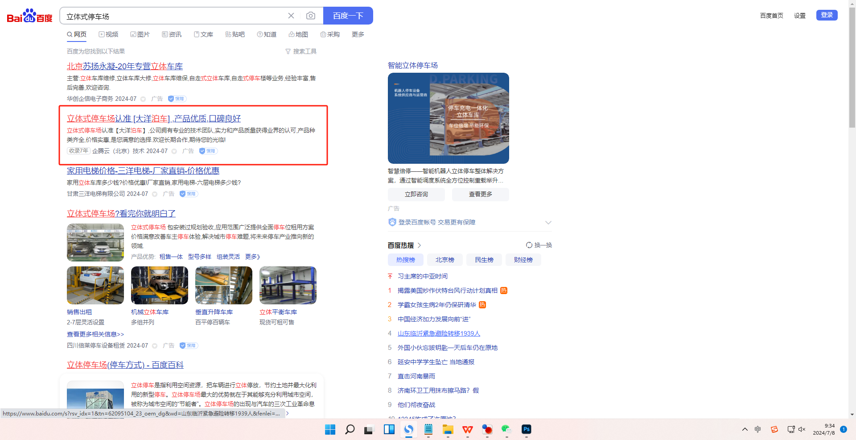Image resolution: width=856 pixels, height=440 pixels.
Task: Show hidden system tray icons
Action: [x=745, y=429]
